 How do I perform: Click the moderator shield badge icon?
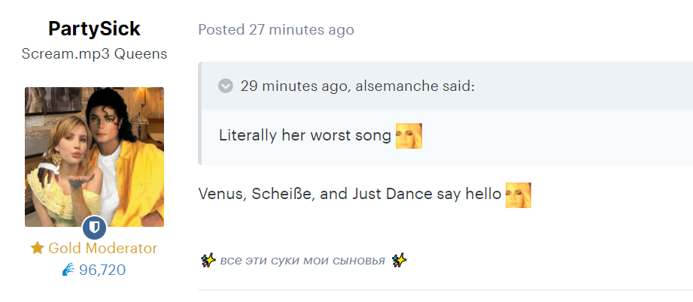click(94, 228)
